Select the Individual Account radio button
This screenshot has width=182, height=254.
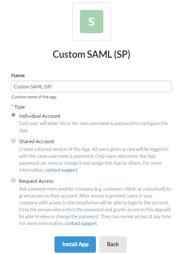coord(13,115)
